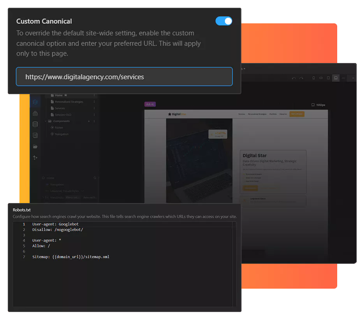Open options menu for Personalized Strategies page
This screenshot has height=319, width=359.
(x=94, y=102)
